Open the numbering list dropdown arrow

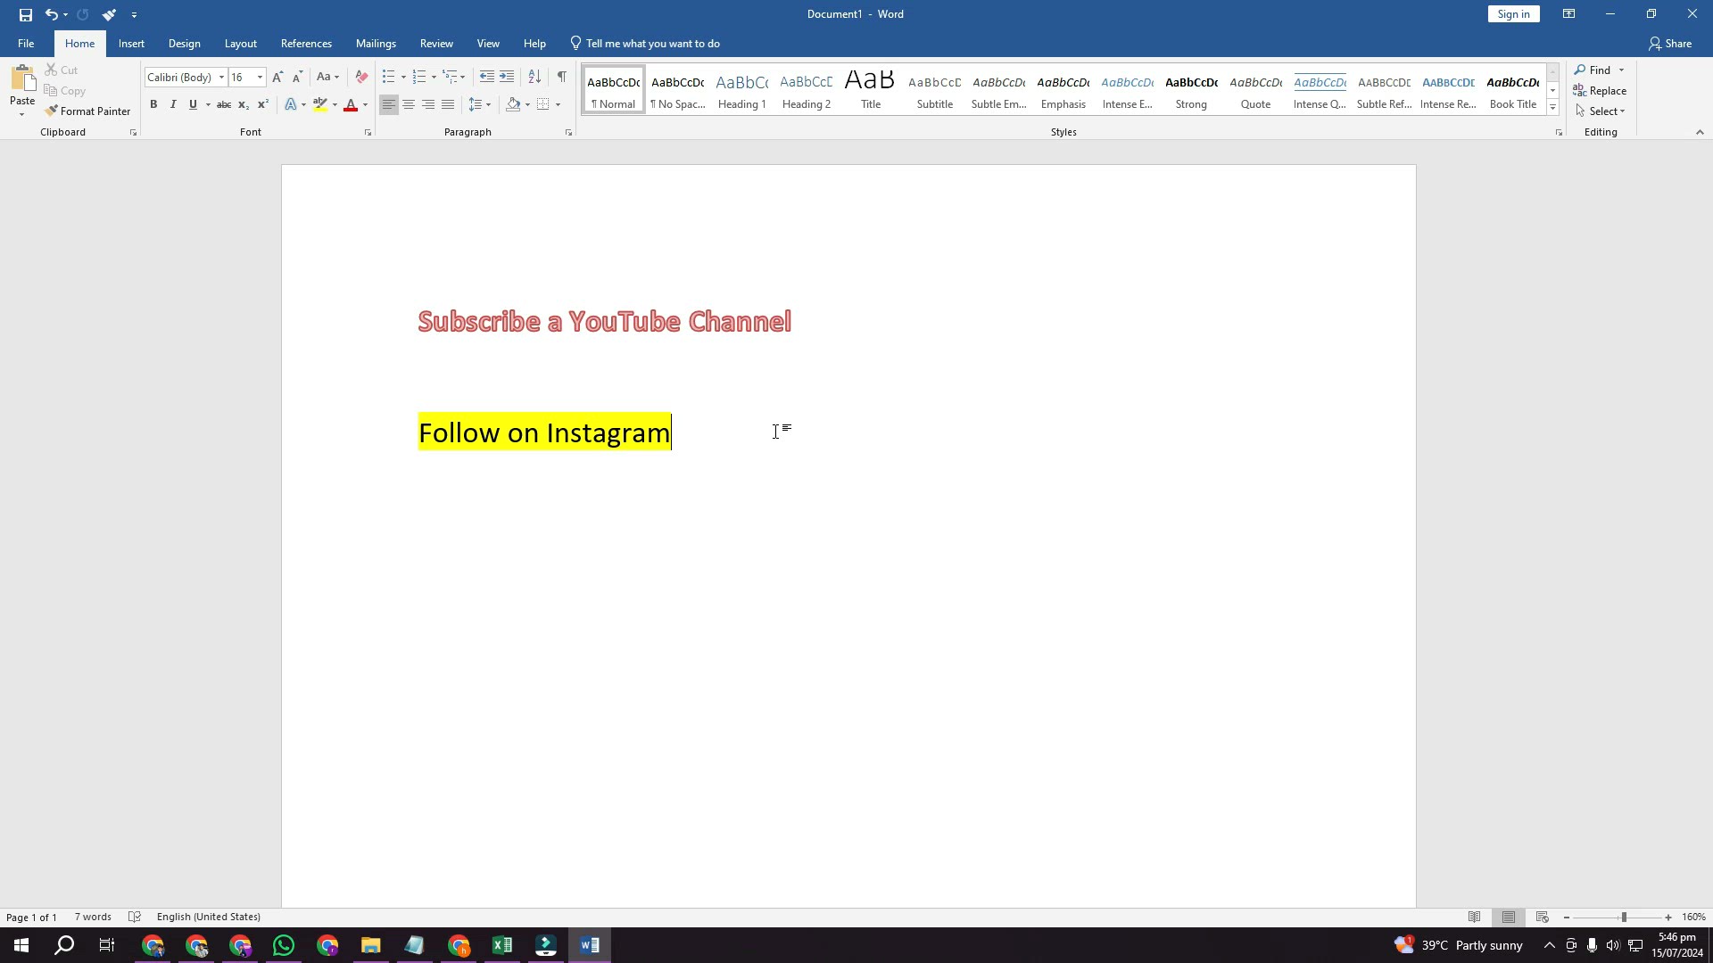[x=434, y=78]
